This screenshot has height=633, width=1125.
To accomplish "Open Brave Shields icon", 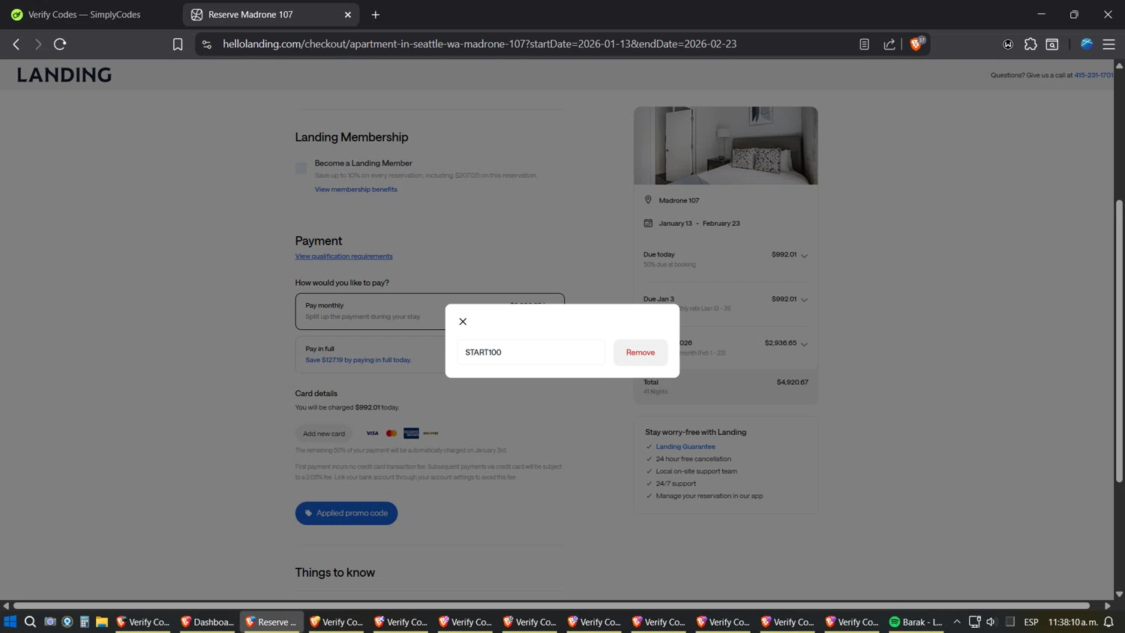I will pos(916,44).
